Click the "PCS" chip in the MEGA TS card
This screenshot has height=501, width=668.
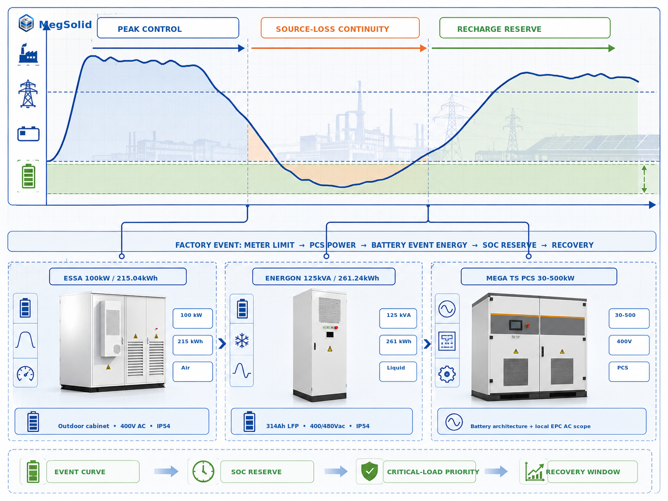click(629, 371)
